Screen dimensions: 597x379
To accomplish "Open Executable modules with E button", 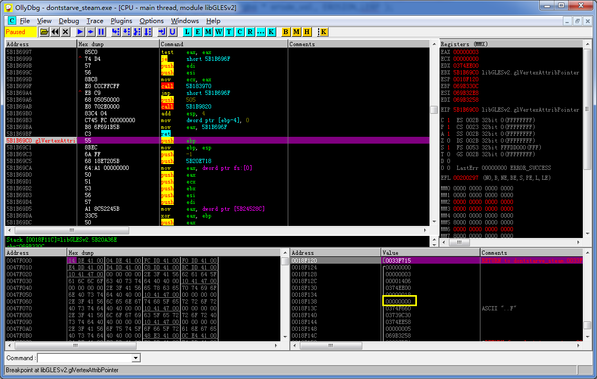I will coord(197,32).
